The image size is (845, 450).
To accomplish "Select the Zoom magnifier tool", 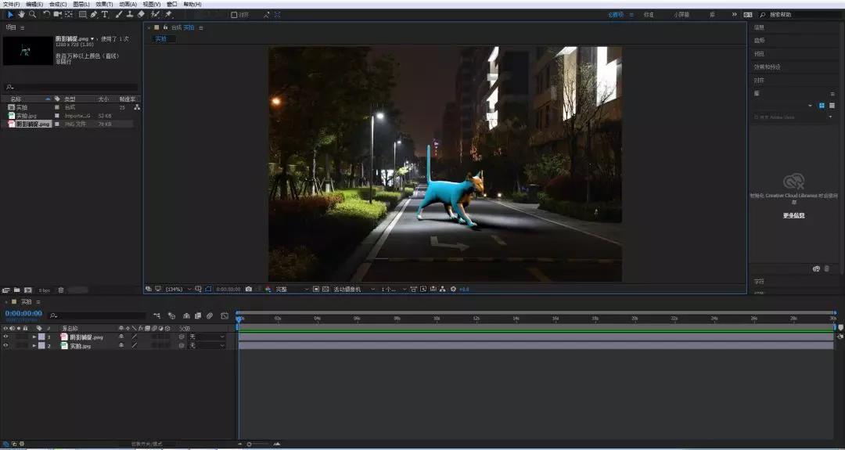I will [32, 14].
